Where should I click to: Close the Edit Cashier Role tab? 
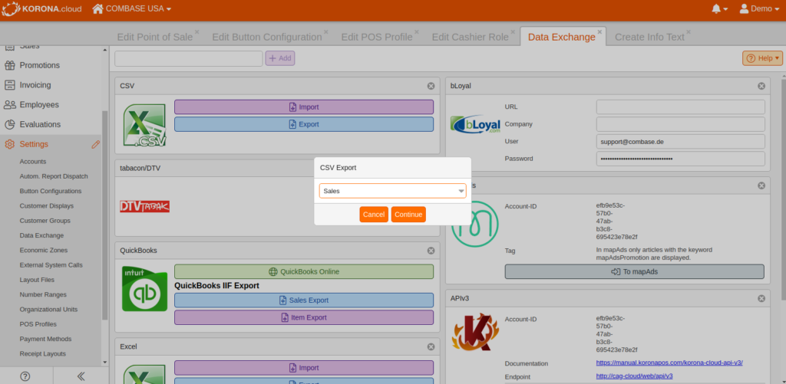click(513, 31)
